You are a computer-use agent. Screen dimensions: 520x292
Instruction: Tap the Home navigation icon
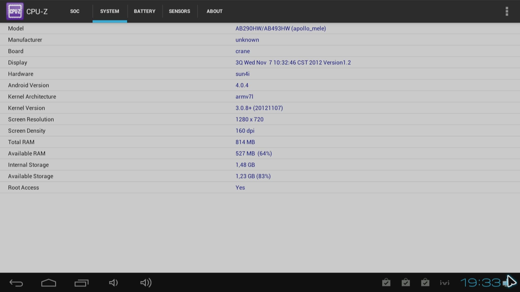49,283
